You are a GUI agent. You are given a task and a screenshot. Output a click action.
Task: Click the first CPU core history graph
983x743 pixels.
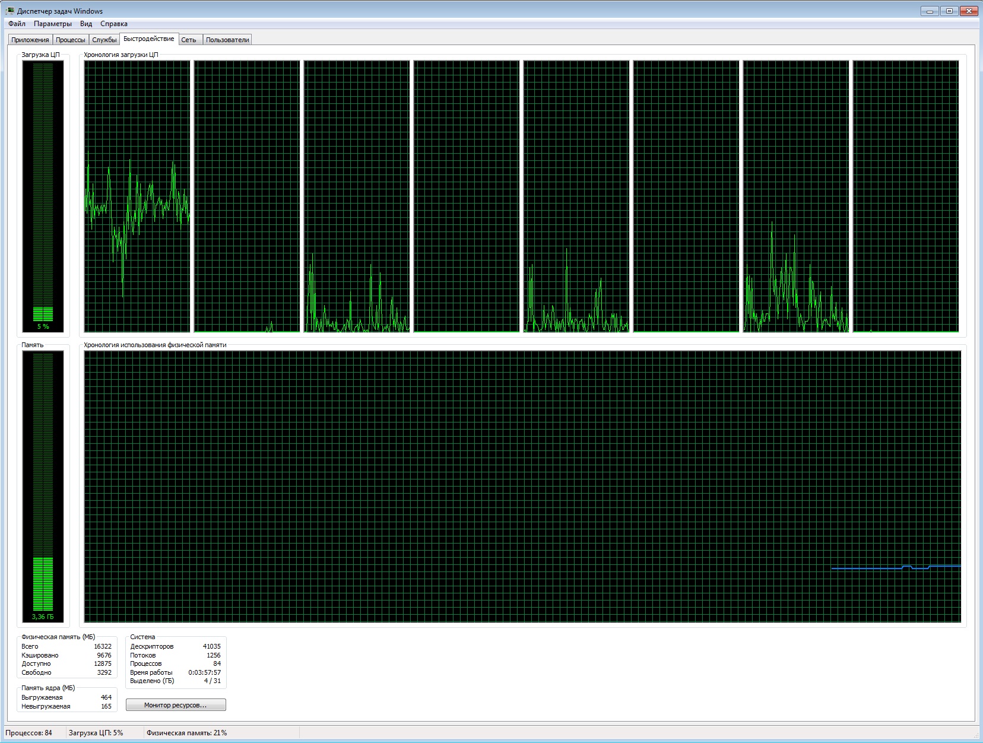(137, 196)
